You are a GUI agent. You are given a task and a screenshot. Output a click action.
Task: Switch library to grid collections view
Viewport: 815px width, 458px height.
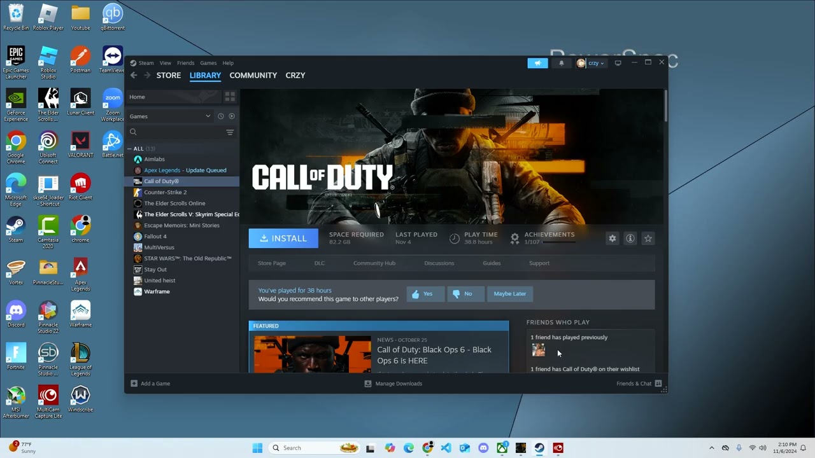coord(230,97)
